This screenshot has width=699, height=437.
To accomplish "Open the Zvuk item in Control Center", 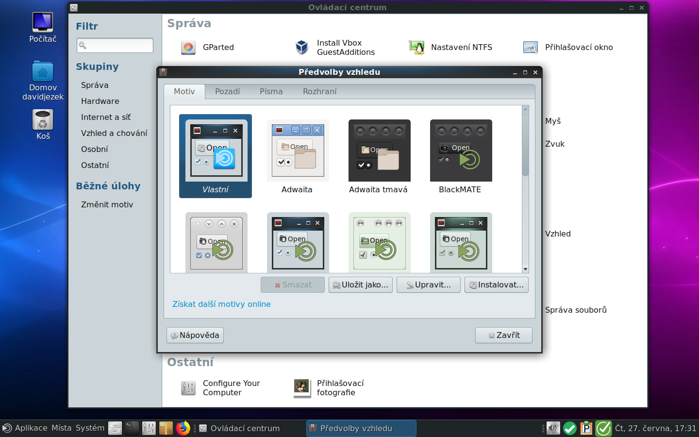I will (x=555, y=144).
